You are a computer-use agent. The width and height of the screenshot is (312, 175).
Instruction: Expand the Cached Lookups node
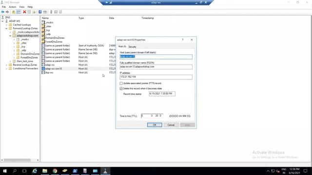point(6,25)
